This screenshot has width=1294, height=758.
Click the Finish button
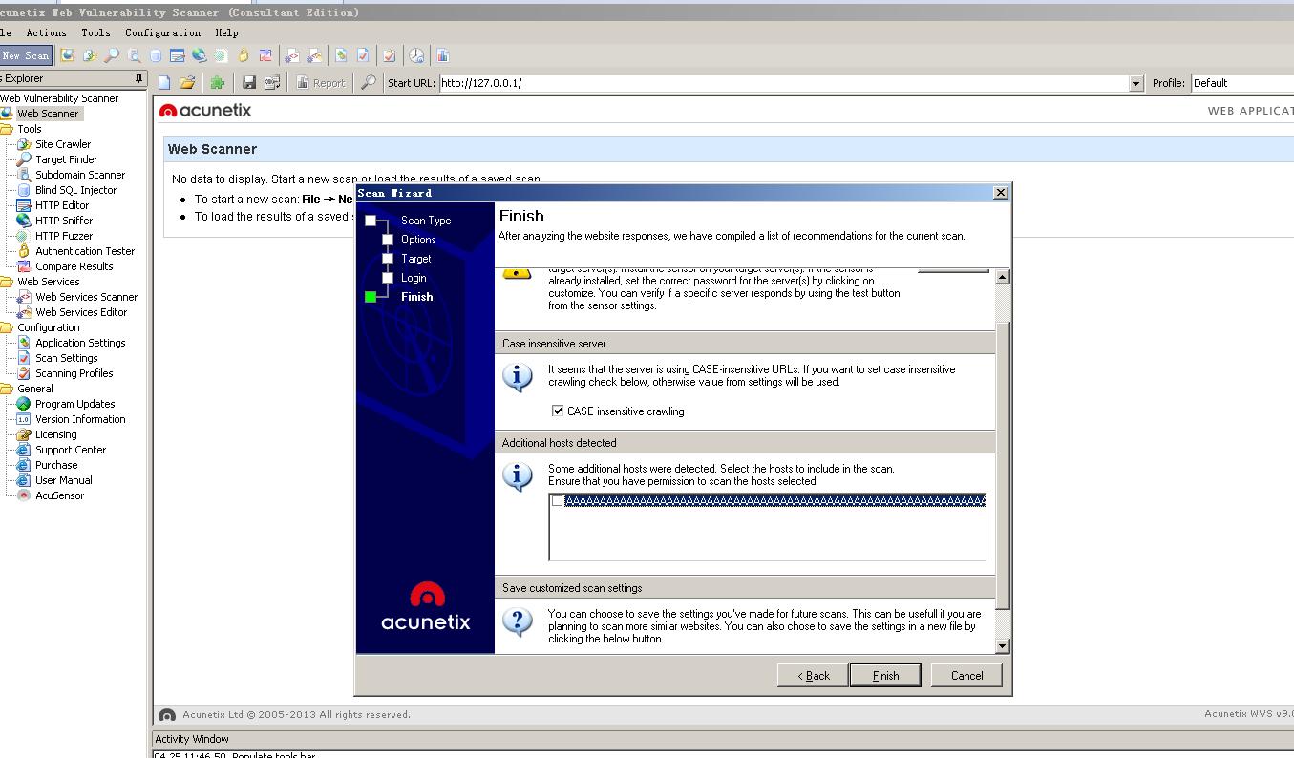885,675
